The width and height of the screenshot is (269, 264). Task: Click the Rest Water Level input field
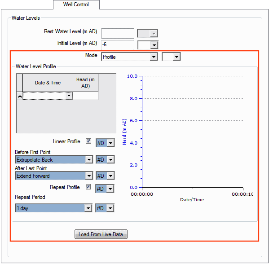click(118, 33)
